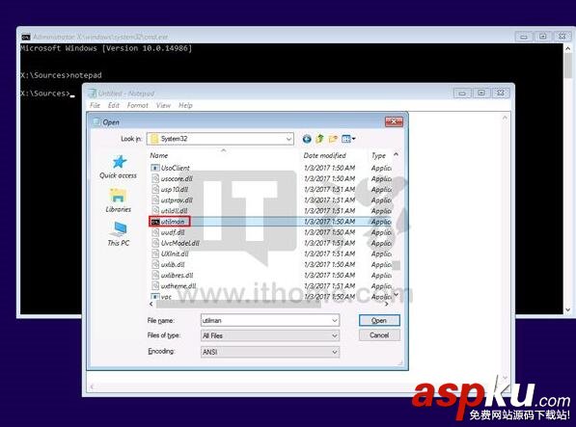The height and width of the screenshot is (427, 576).
Task: Select the uxtheme.dll file icon
Action: (x=155, y=286)
